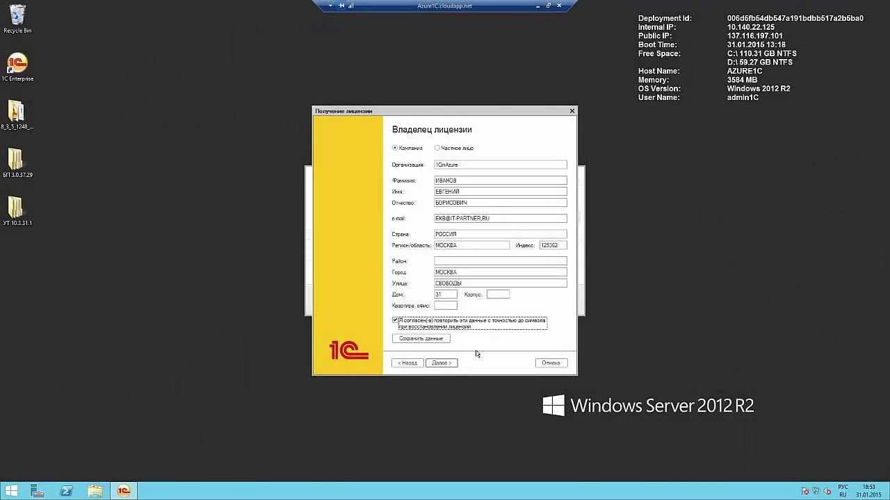Pin the remote desktop connection bar
The height and width of the screenshot is (500, 890).
(x=341, y=6)
